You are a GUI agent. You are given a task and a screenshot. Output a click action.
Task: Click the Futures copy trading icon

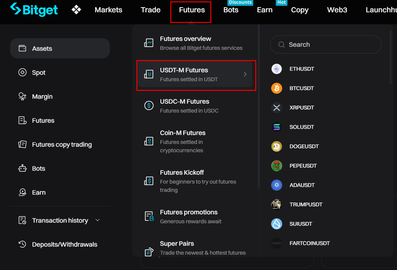coord(22,145)
